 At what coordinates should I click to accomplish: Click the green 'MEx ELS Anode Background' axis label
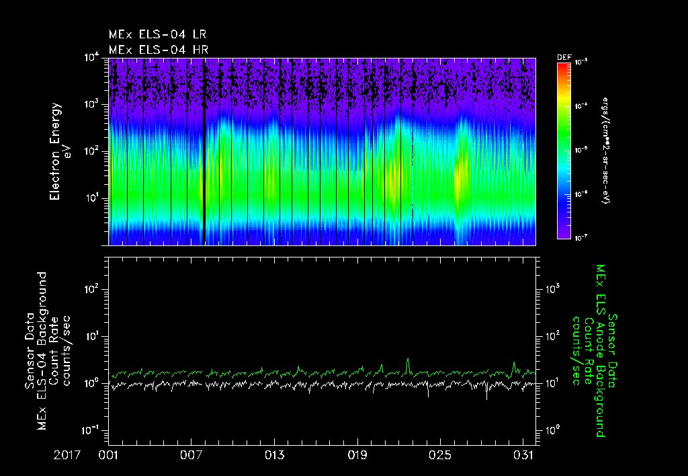[601, 351]
